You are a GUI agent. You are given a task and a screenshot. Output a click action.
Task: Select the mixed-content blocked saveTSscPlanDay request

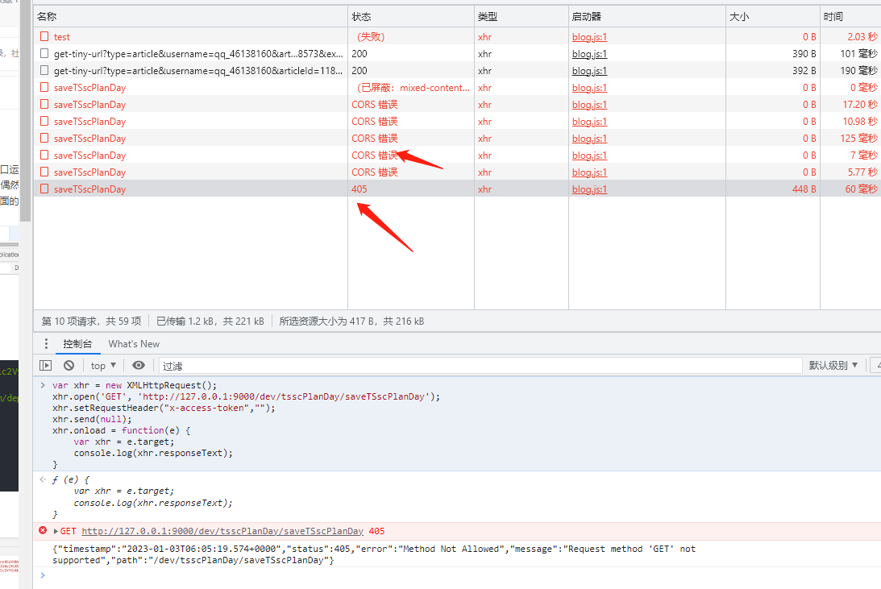click(457, 87)
